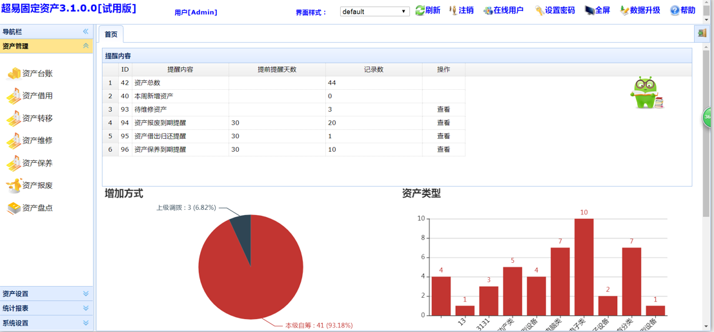
Task: Open 资产报废 from the sidebar
Action: [30, 185]
